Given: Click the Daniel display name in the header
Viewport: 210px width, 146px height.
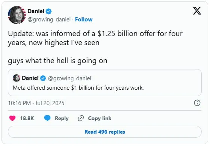Looking at the screenshot, I should pyautogui.click(x=36, y=11).
